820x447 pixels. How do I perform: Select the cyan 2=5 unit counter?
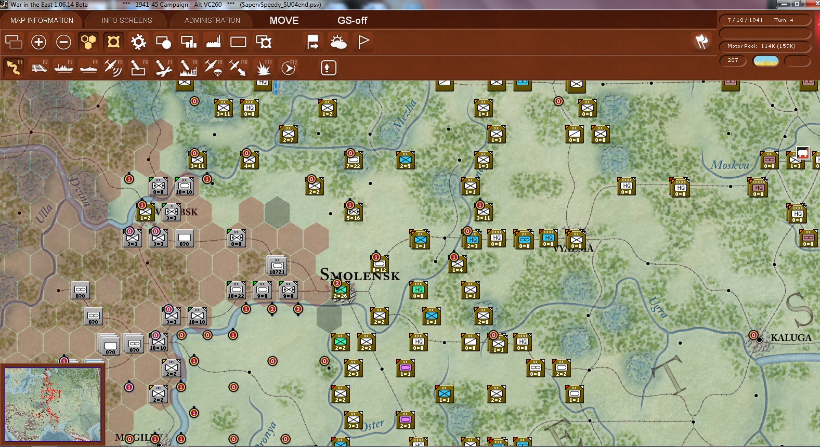pos(406,161)
